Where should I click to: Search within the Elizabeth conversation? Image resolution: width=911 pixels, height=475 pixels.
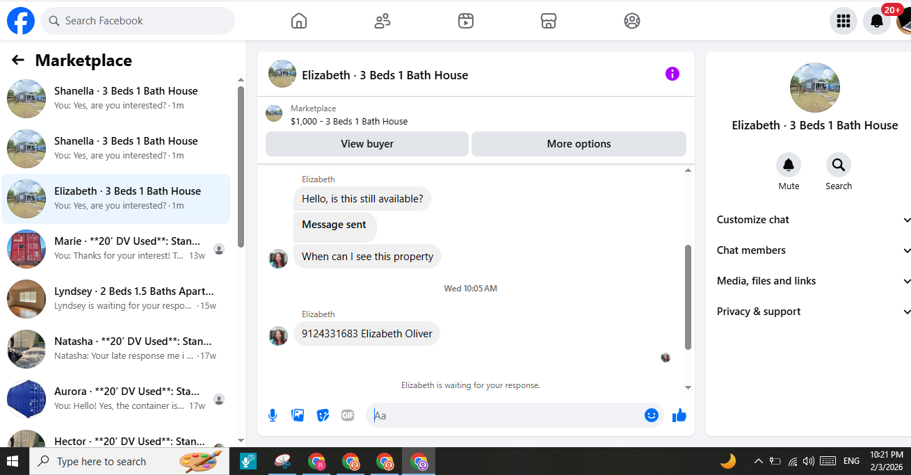click(x=839, y=165)
